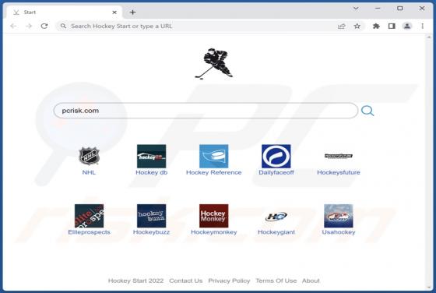Open the Eliteprospects logo icon
The width and height of the screenshot is (436, 293).
[x=89, y=216]
